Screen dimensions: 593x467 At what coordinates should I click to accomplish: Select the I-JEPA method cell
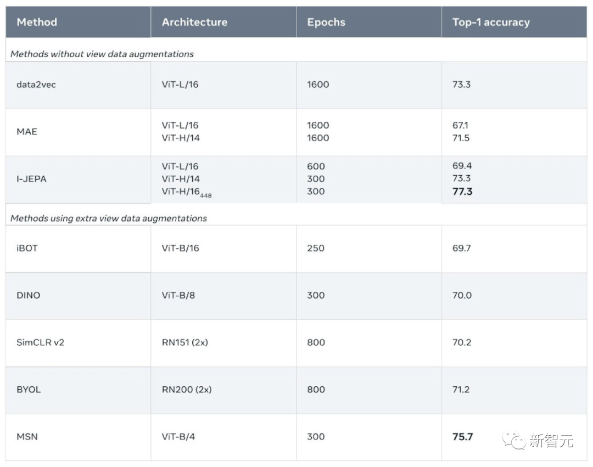click(x=79, y=179)
